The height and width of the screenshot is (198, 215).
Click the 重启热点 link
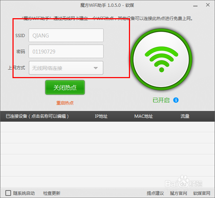click(65, 103)
